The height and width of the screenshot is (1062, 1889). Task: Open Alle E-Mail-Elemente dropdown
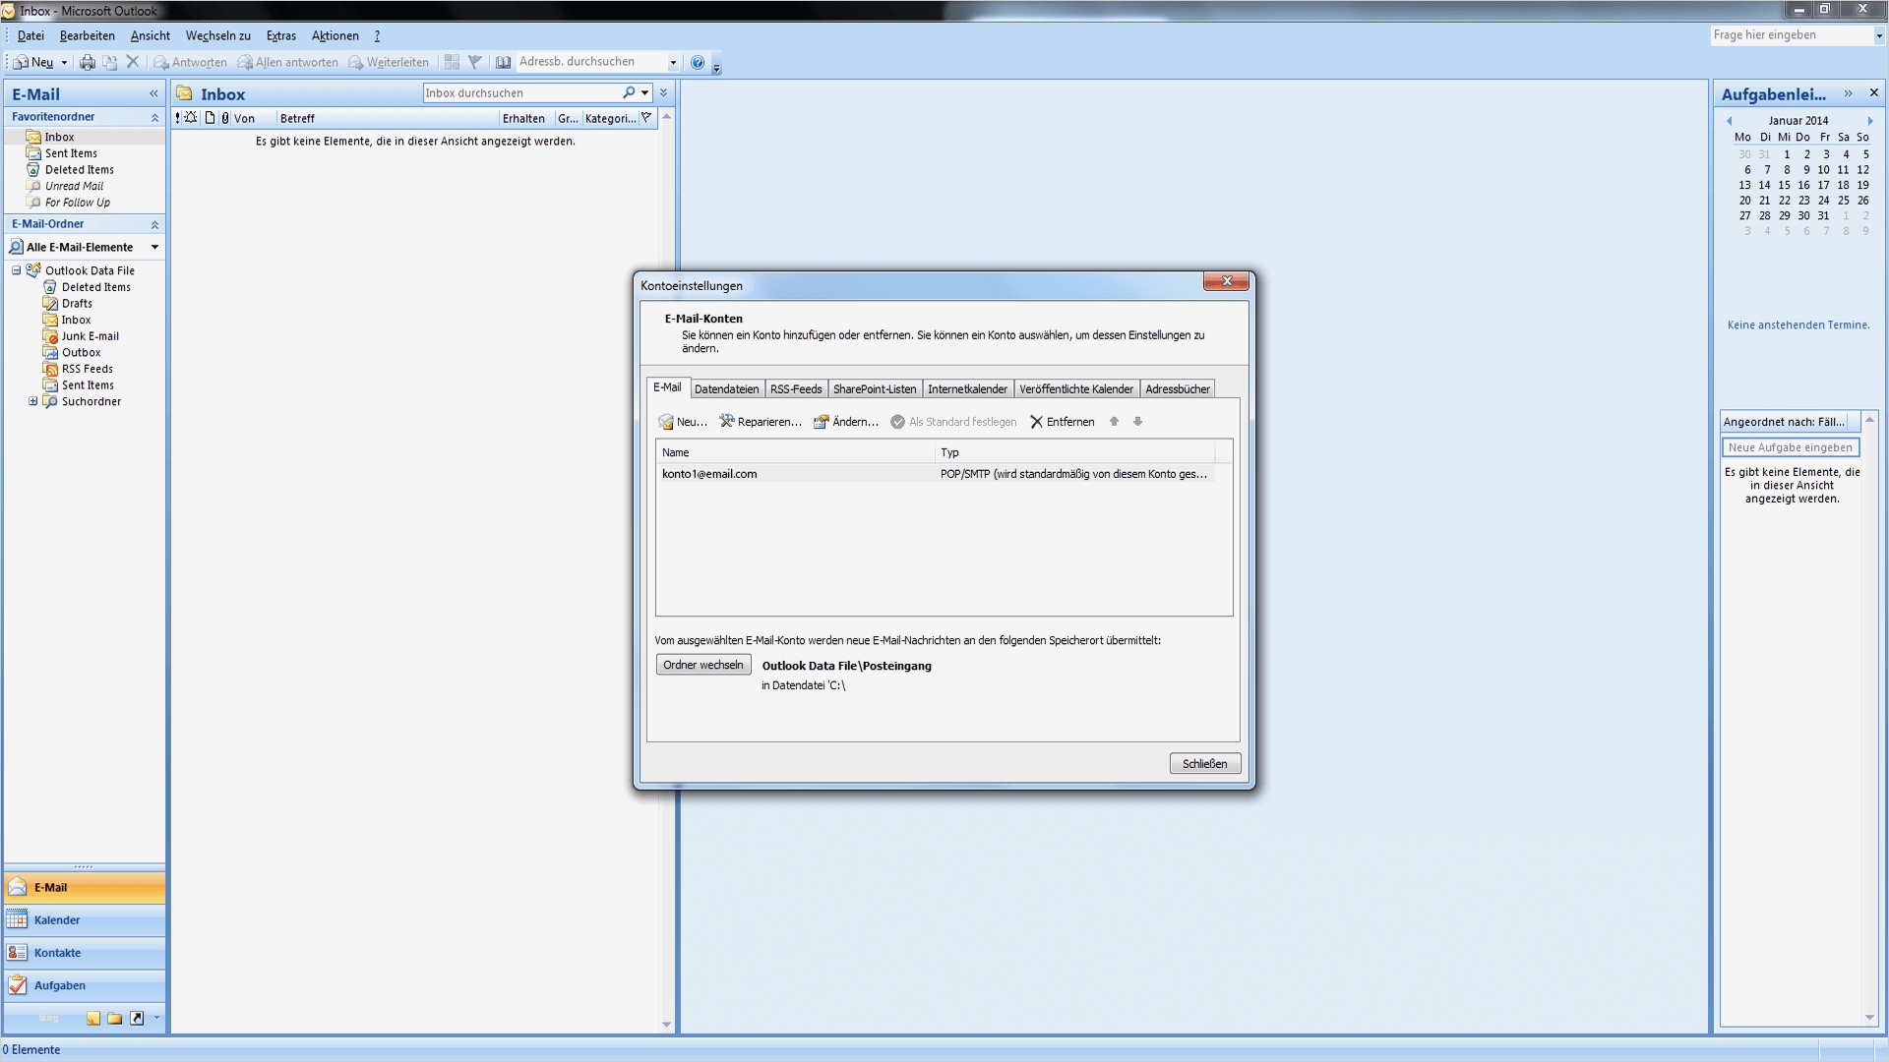[x=154, y=247]
